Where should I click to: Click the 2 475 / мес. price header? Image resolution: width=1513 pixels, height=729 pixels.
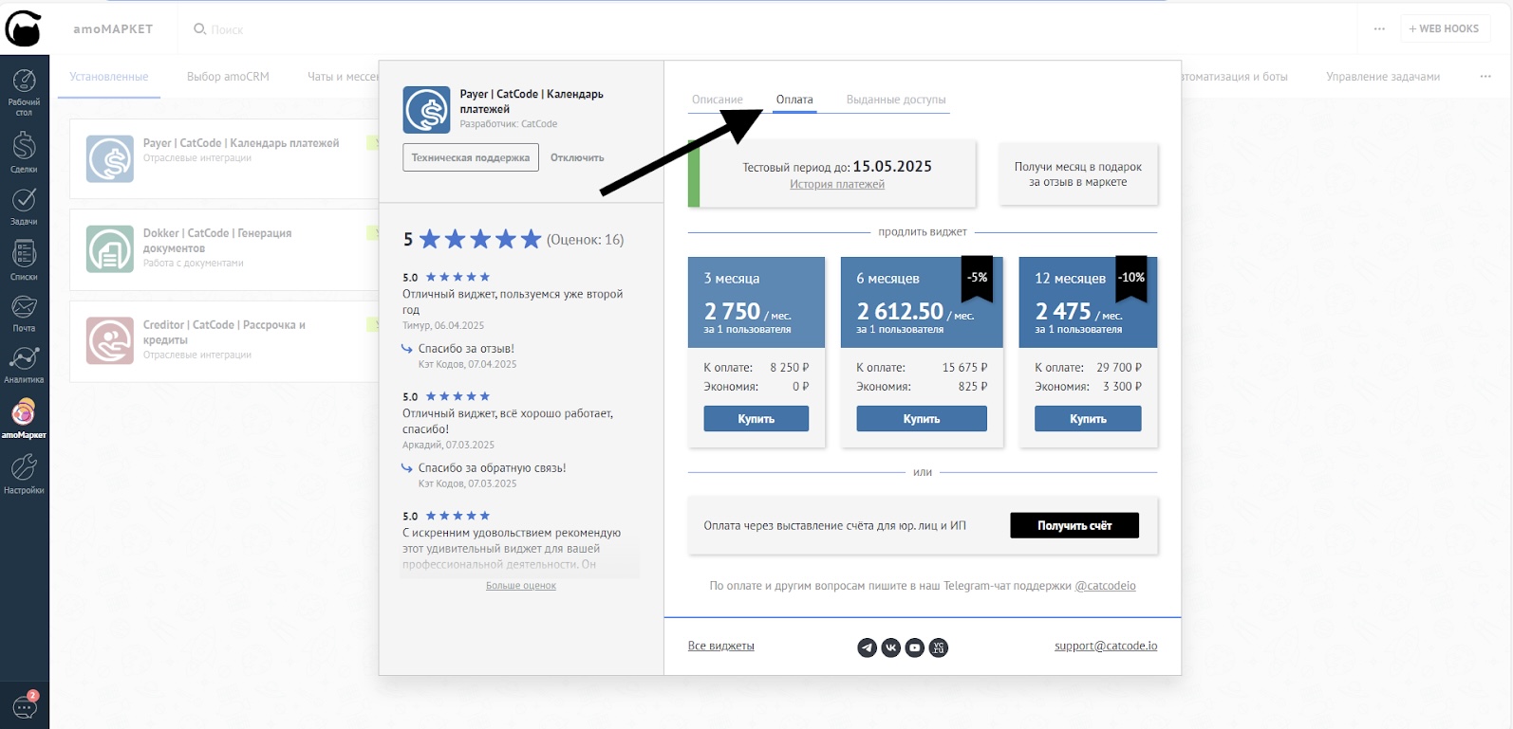[1088, 302]
